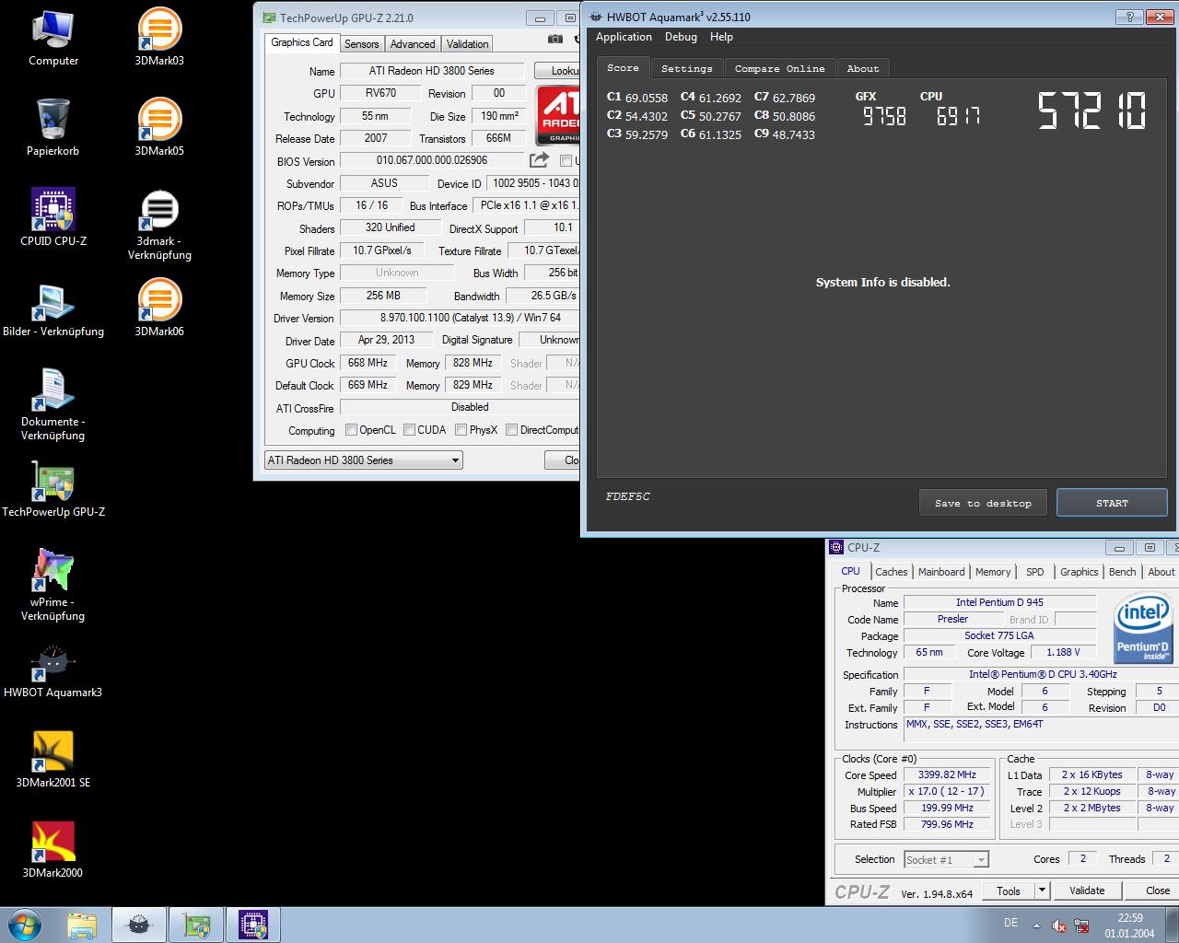
Task: Select the 3DMark03 desktop icon
Action: [x=159, y=38]
